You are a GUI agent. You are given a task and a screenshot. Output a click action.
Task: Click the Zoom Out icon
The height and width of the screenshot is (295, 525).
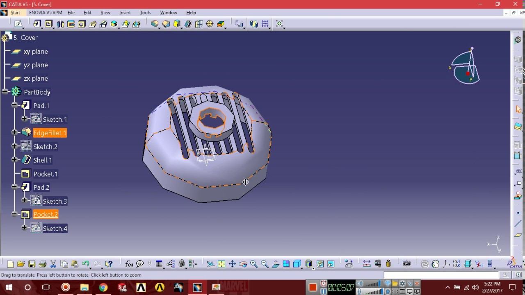tap(265, 264)
